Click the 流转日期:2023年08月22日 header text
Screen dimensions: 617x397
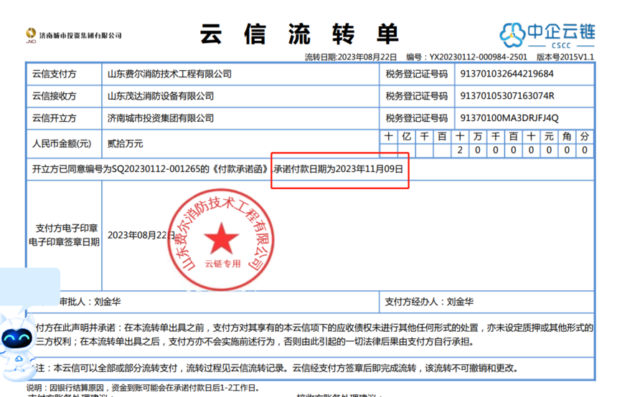coord(351,57)
